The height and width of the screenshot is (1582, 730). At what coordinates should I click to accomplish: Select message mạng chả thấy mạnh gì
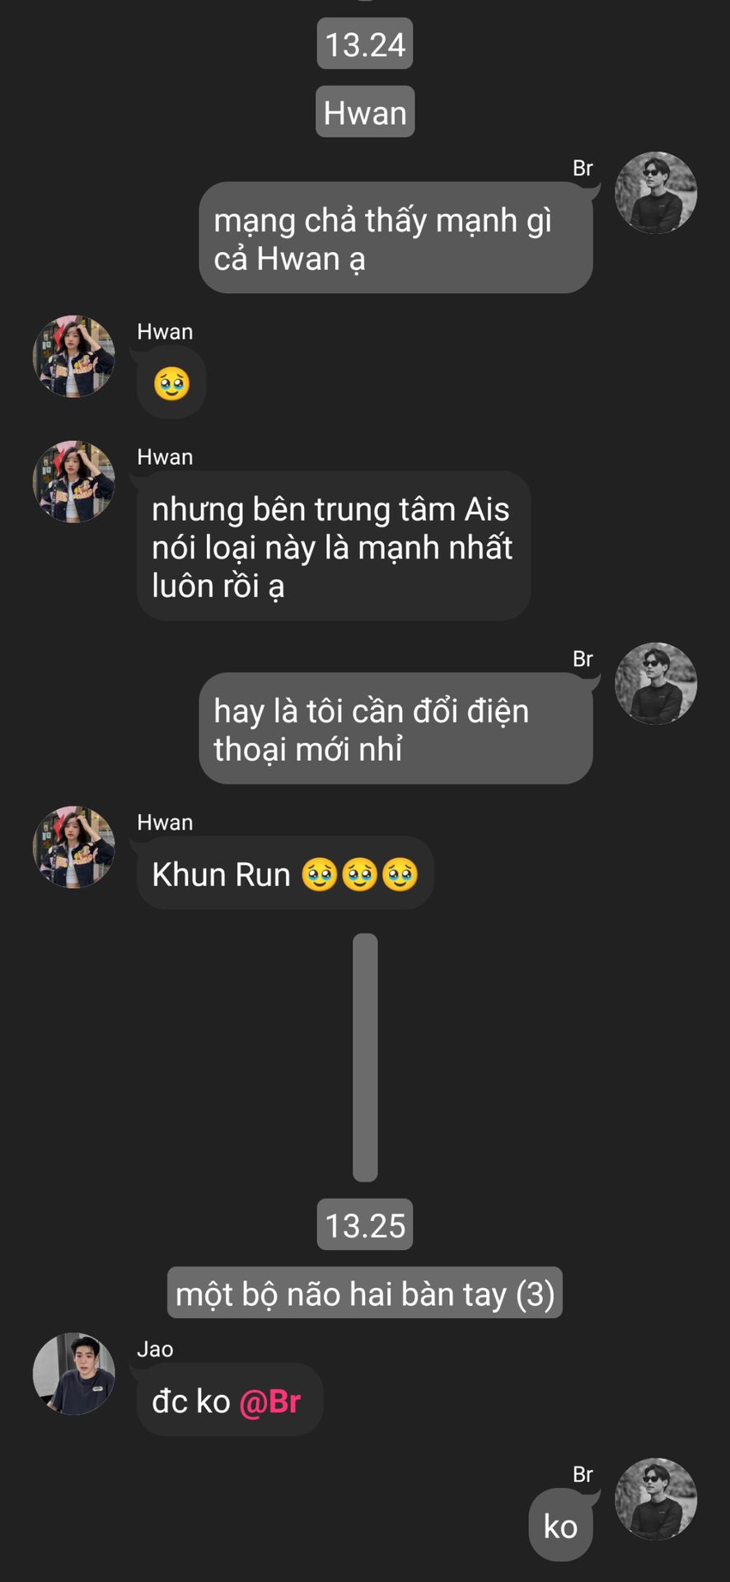(395, 238)
